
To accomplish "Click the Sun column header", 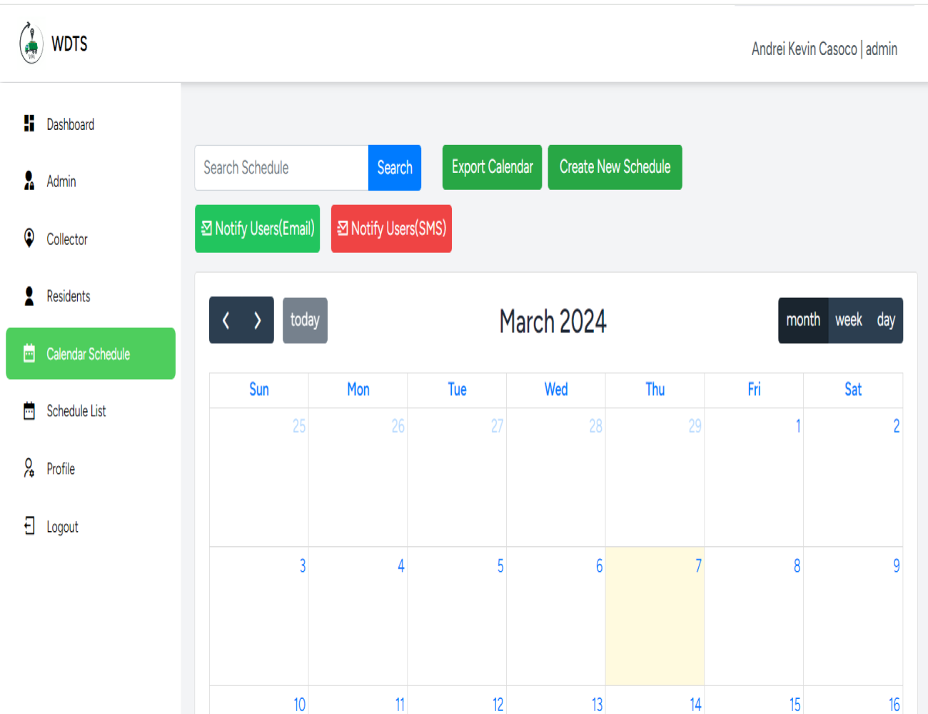I will tap(259, 390).
